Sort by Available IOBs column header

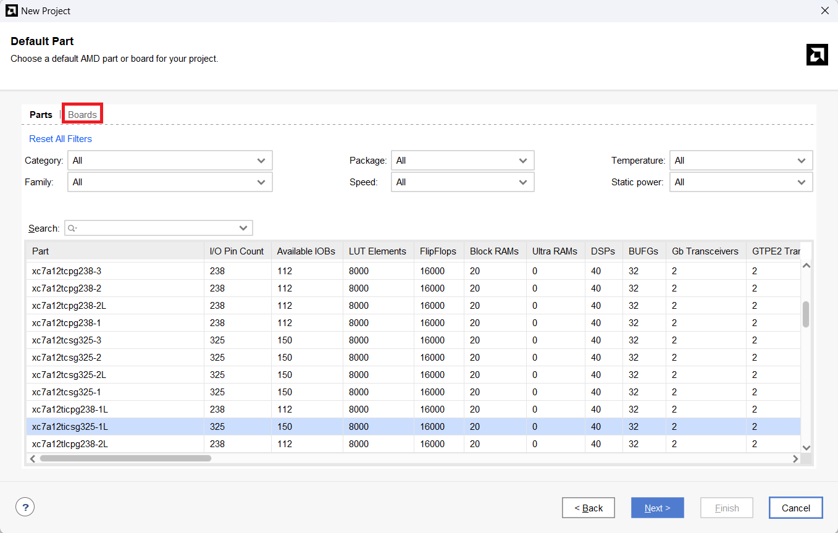307,251
